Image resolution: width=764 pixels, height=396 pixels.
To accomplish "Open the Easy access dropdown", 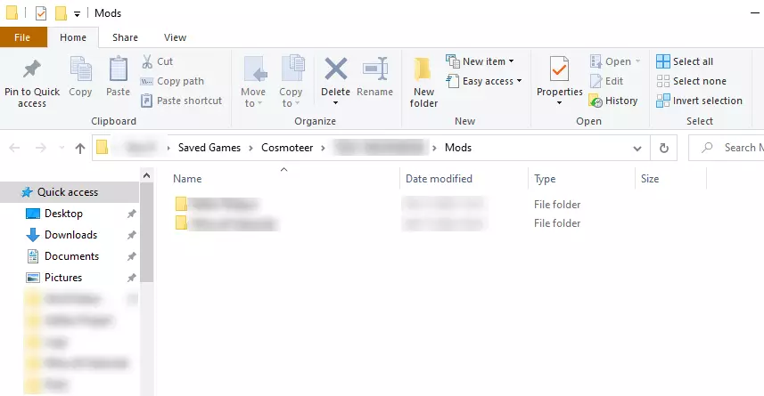I will click(484, 81).
